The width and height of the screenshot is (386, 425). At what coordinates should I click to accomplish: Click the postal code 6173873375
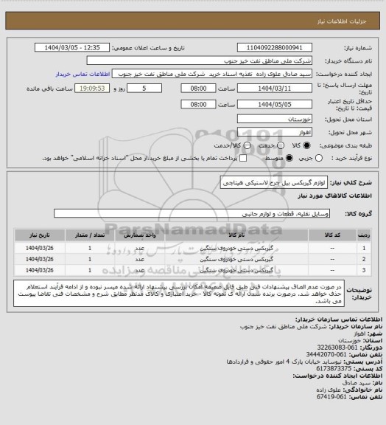point(334,369)
